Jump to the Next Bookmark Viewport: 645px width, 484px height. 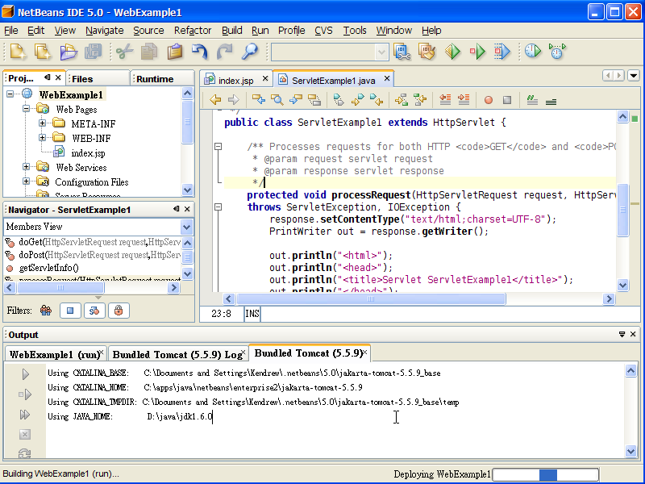point(357,99)
